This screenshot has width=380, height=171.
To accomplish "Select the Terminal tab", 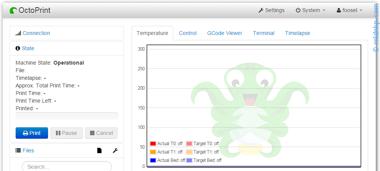I will (264, 33).
